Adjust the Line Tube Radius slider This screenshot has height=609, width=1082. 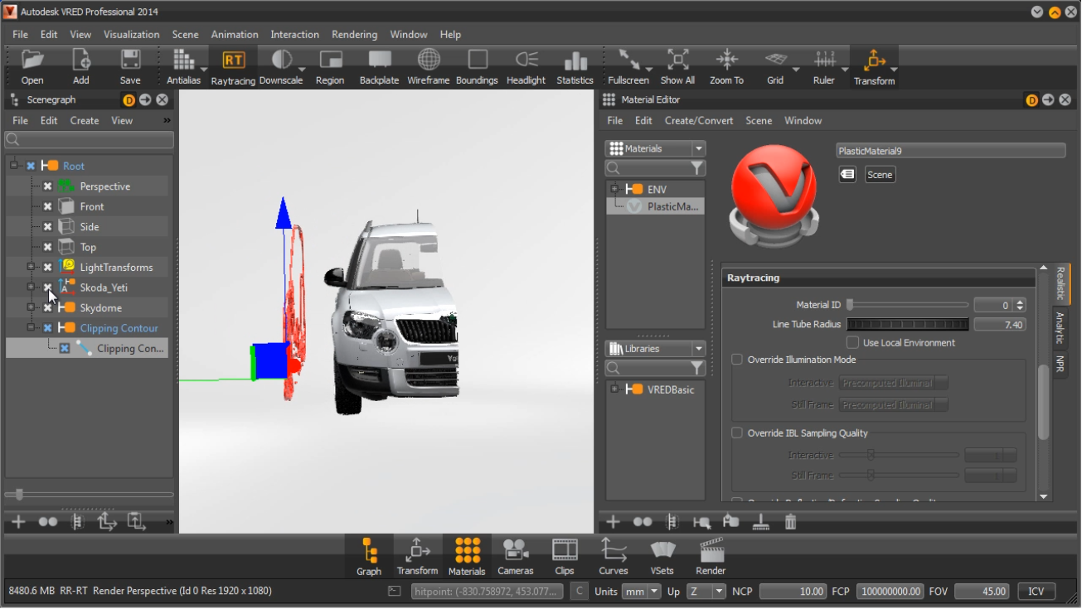point(907,325)
